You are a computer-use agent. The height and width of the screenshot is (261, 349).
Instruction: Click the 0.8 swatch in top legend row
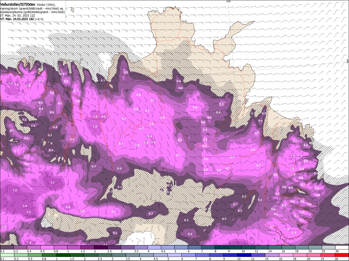tap(60, 247)
